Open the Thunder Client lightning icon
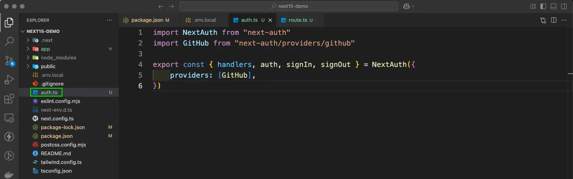 [9, 137]
